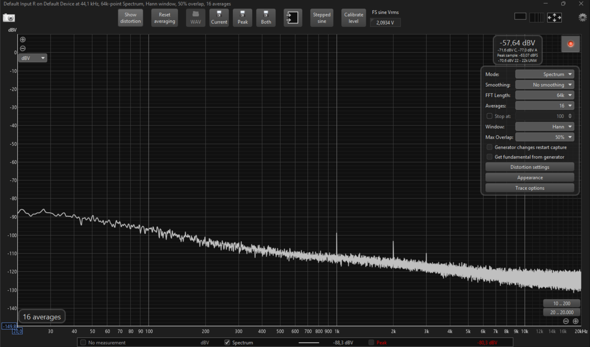Open a WAV file
The width and height of the screenshot is (590, 347).
click(196, 18)
